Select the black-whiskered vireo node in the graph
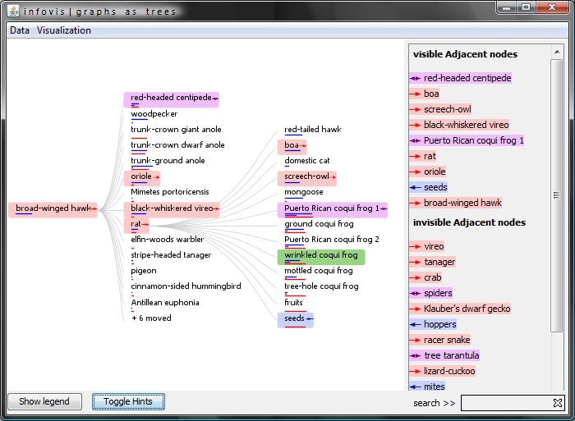The image size is (575, 421). (x=172, y=209)
